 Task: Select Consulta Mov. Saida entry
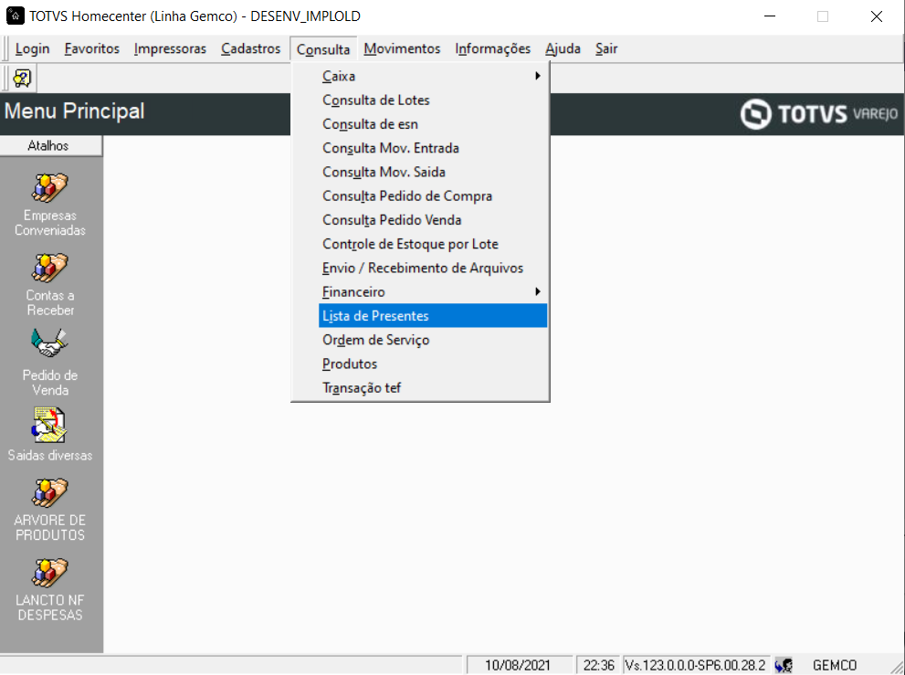click(433, 172)
